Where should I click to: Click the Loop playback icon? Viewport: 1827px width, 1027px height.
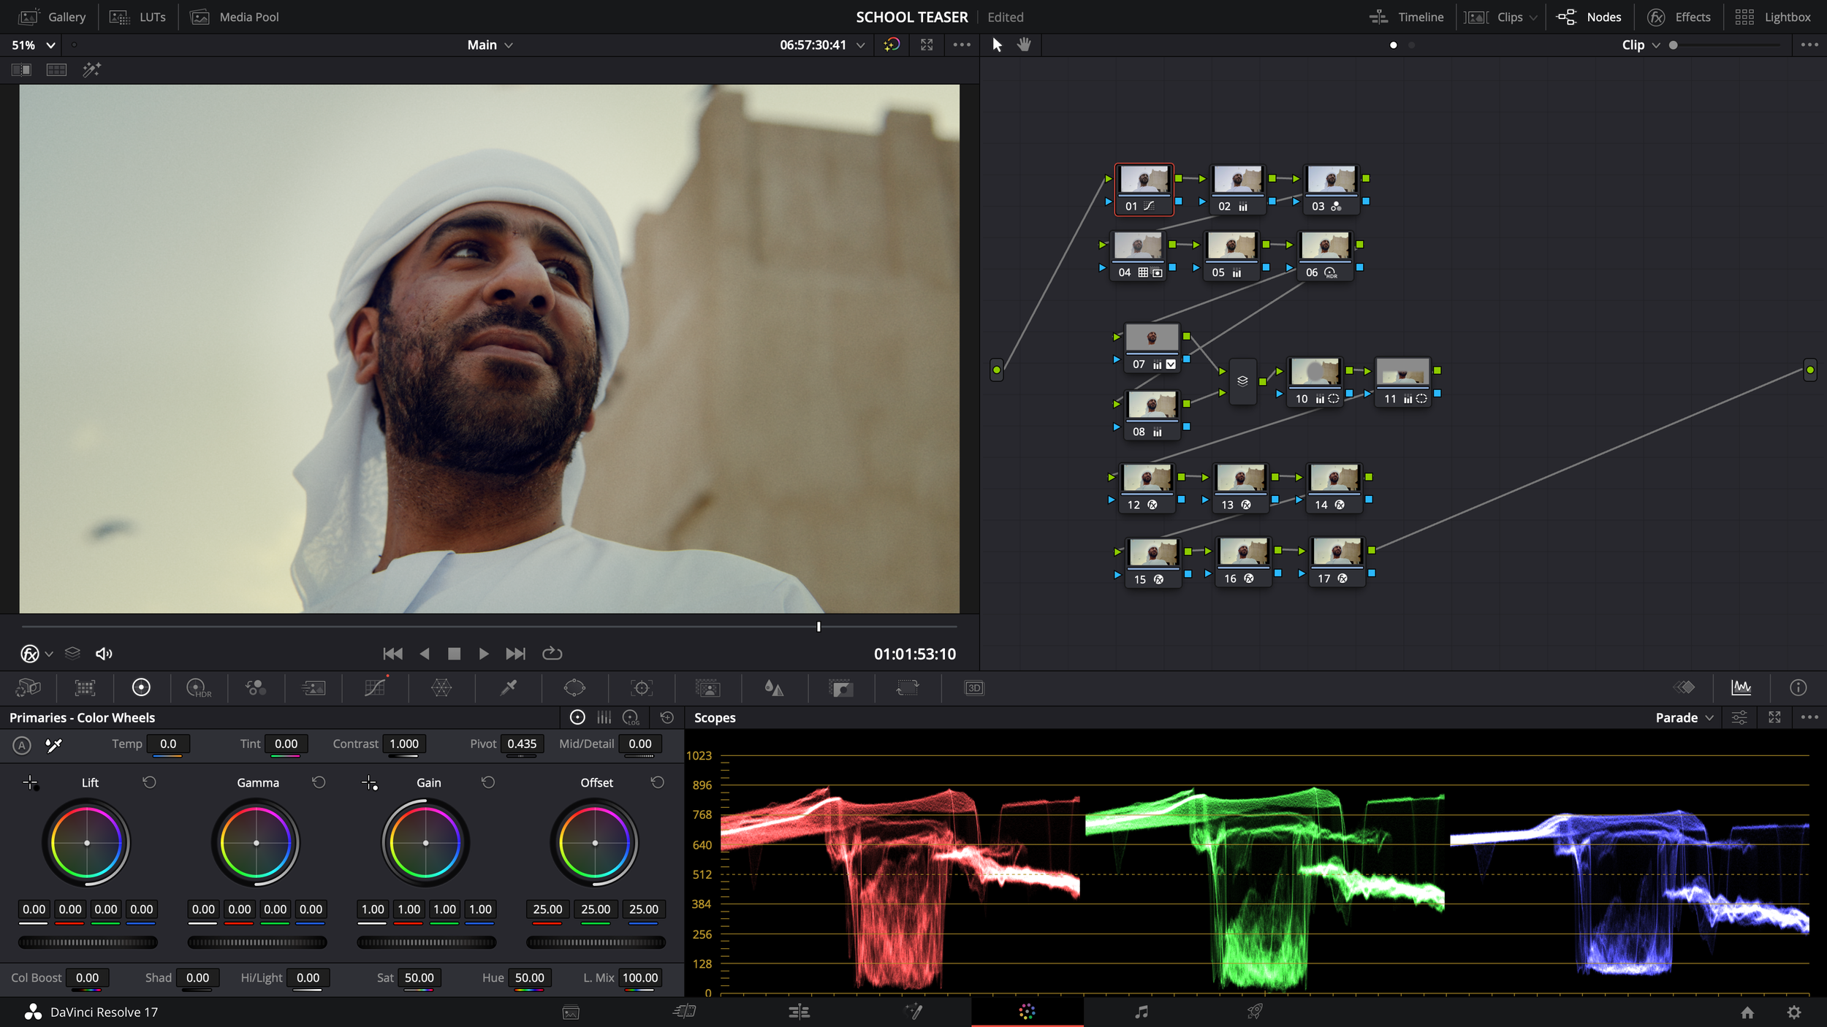click(552, 654)
